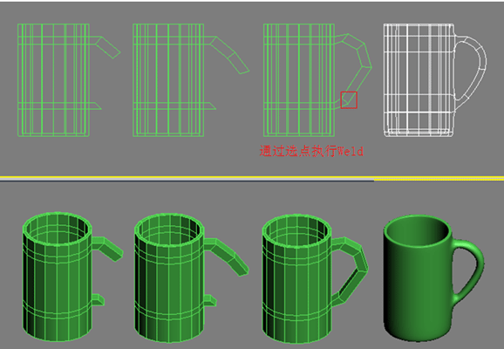Select the white smoothed wireframe mug
The height and width of the screenshot is (349, 504).
(x=435, y=80)
